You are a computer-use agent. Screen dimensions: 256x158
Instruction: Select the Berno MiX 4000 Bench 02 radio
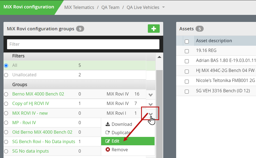6,94
